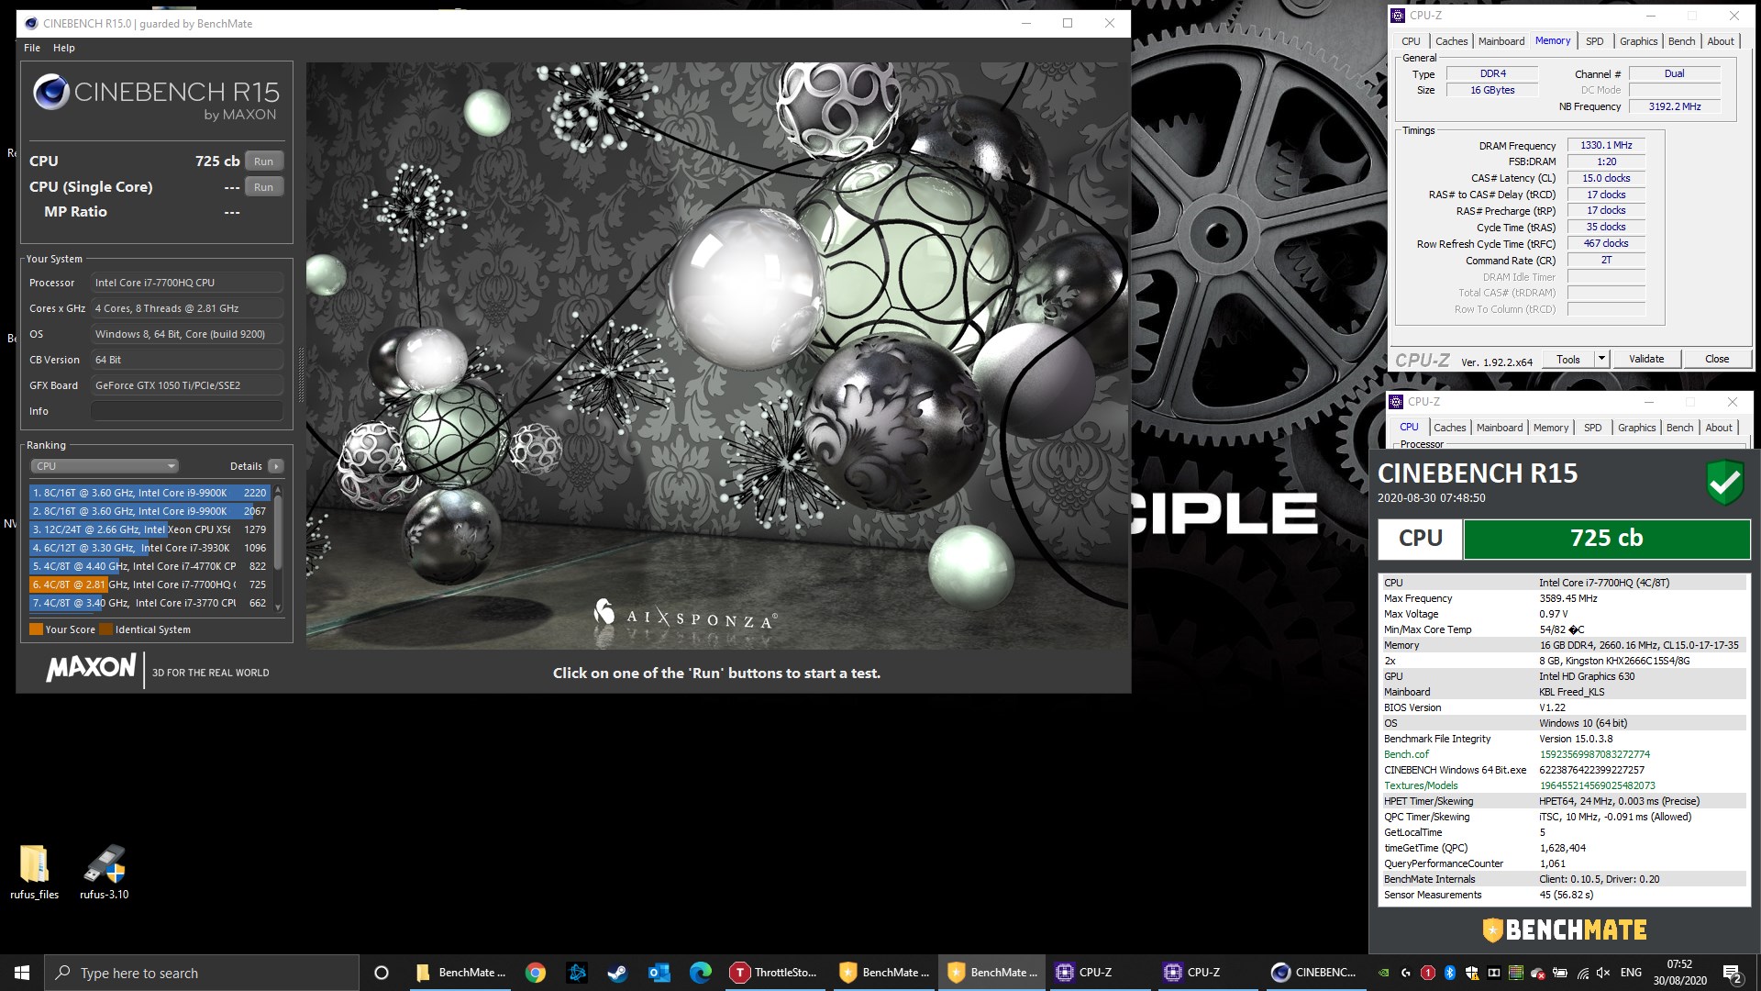This screenshot has width=1761, height=991.
Task: Switch to the CINEBENCH taskbar item
Action: pos(1314,973)
